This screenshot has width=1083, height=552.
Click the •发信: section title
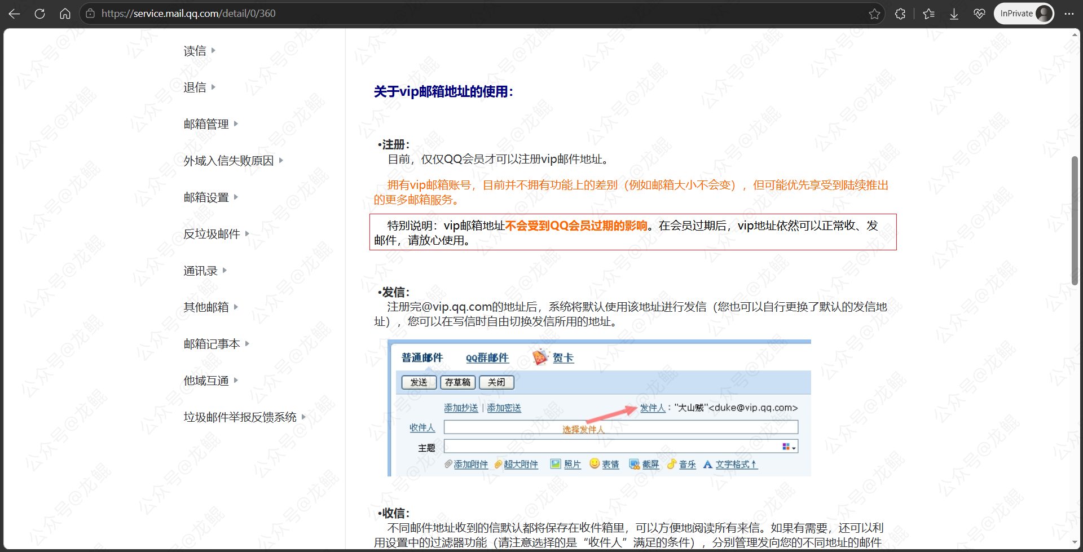coord(394,292)
